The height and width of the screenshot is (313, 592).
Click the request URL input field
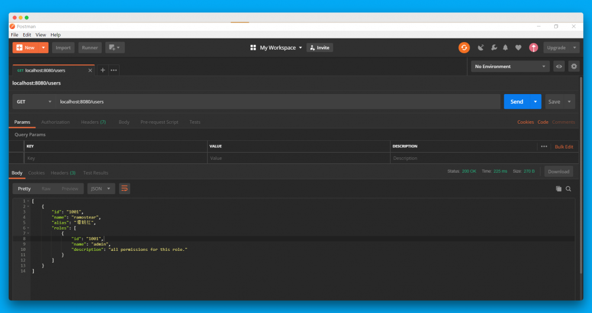(278, 102)
